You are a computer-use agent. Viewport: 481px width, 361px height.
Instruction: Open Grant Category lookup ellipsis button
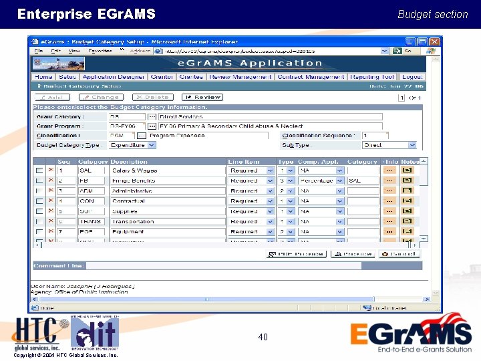pyautogui.click(x=152, y=116)
